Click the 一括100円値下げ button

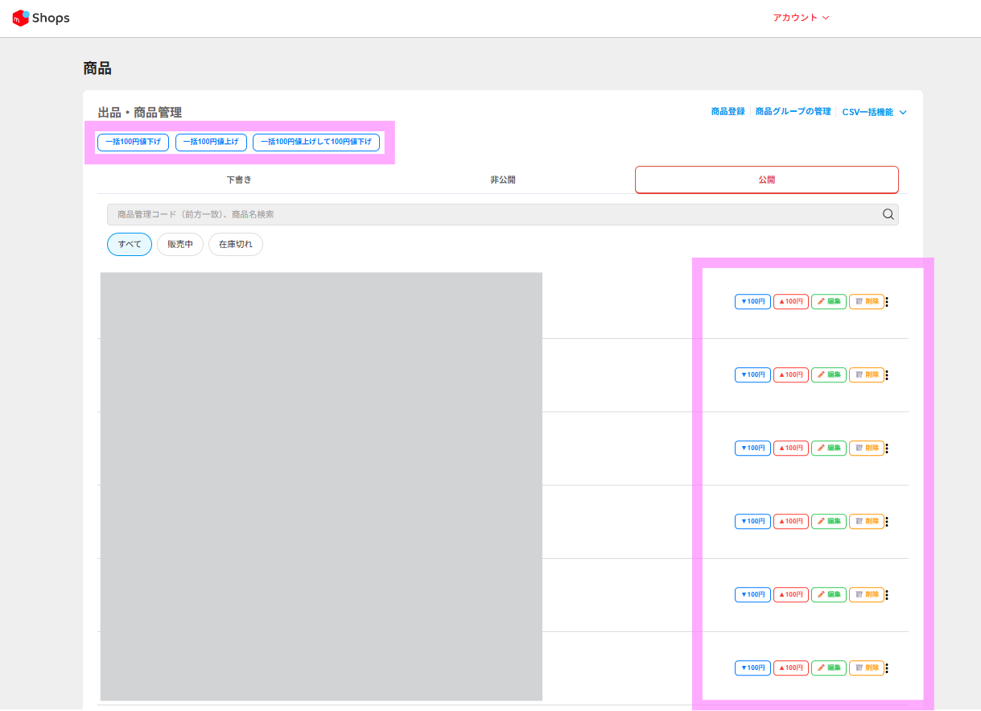click(x=133, y=142)
